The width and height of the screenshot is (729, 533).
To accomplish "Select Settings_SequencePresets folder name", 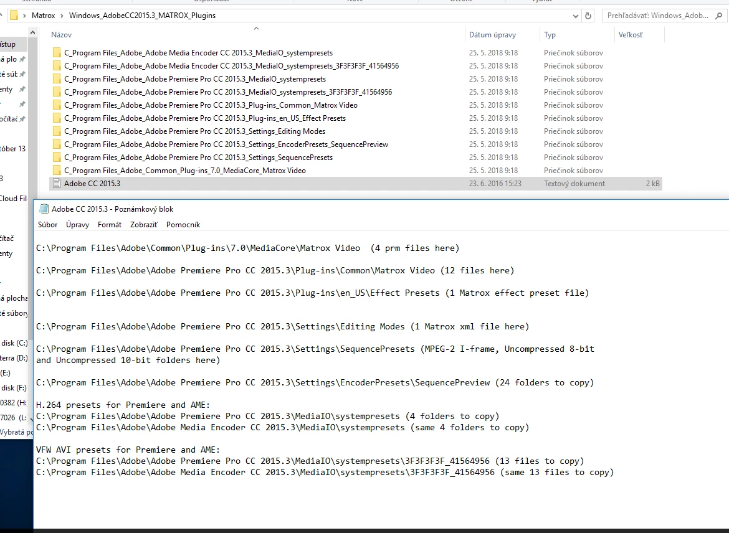I will [199, 157].
